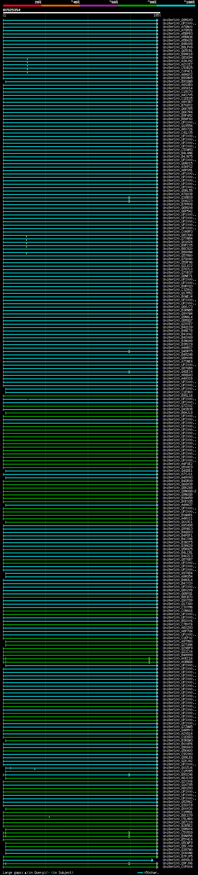Select hit label UniRef100_Q6K7R5
The height and width of the screenshot is (875, 198).
[178, 109]
